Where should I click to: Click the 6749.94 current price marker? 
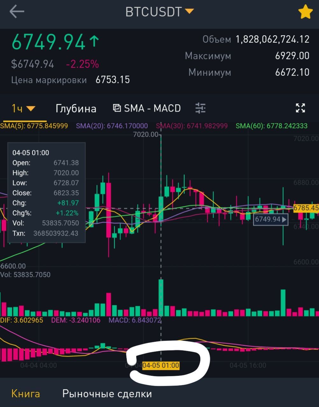[271, 219]
